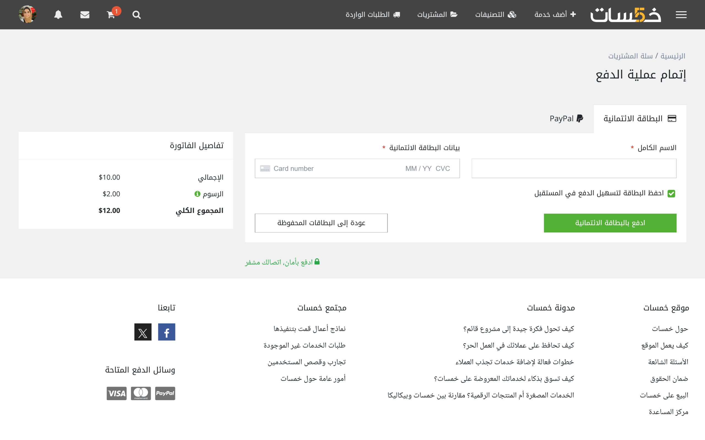The image size is (705, 440).
Task: Open كيف يعمل الموقع footer link
Action: point(665,345)
